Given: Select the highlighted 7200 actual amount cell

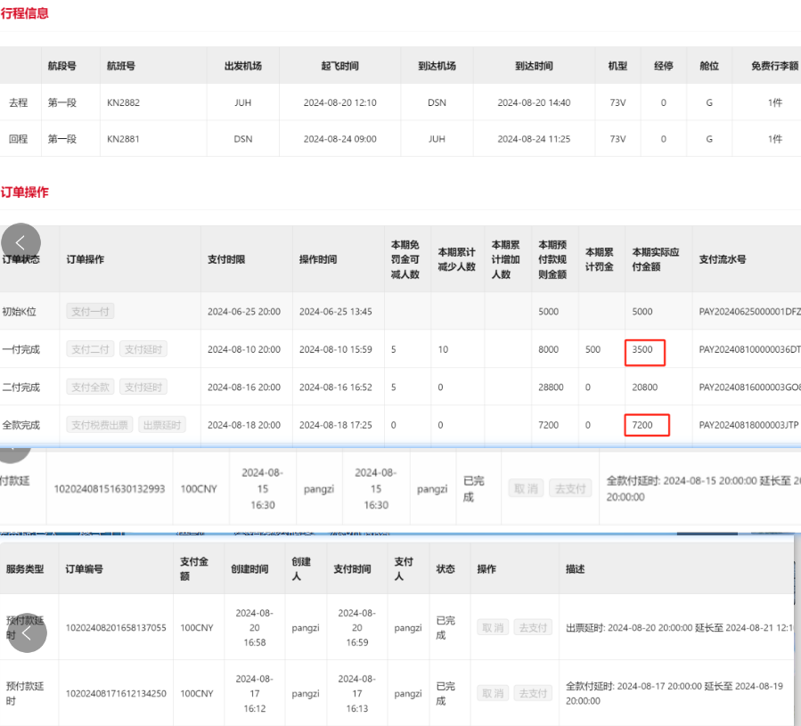Looking at the screenshot, I should click(x=647, y=425).
